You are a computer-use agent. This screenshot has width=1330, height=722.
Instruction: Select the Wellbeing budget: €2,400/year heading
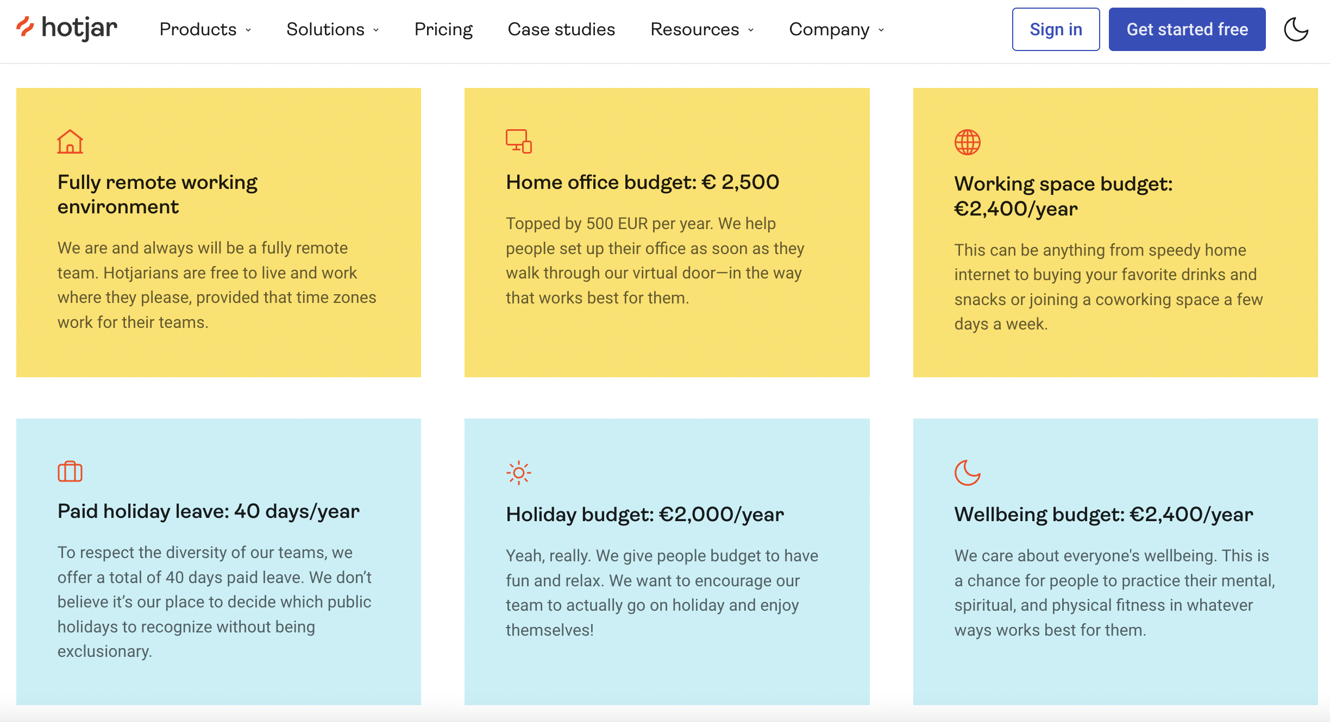pyautogui.click(x=1103, y=514)
